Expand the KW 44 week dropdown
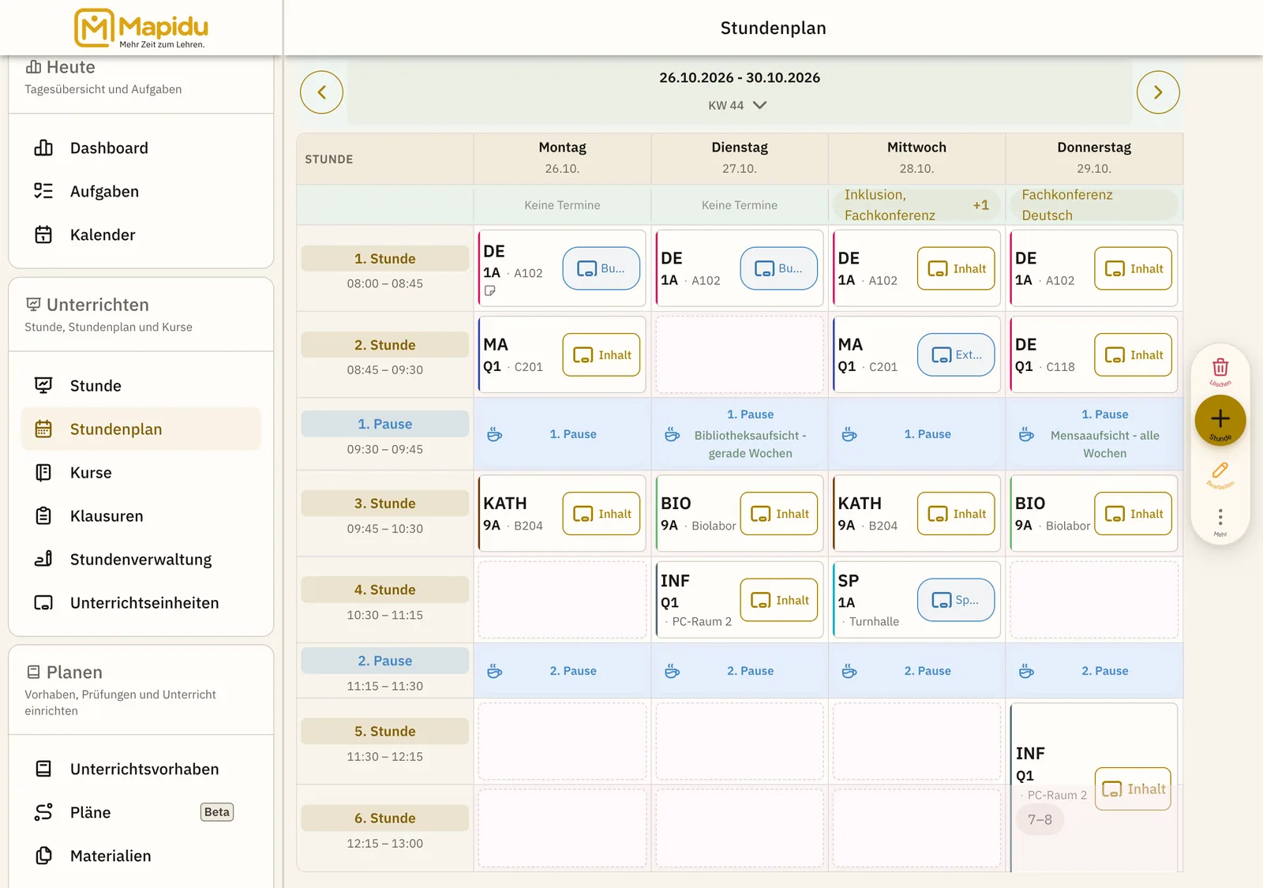Viewport: 1263px width, 888px height. 737,105
